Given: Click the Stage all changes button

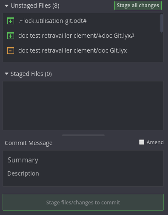Looking at the screenshot, I should coord(138,6).
